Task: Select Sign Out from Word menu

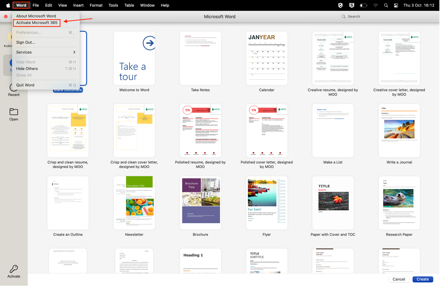Action: tap(26, 42)
